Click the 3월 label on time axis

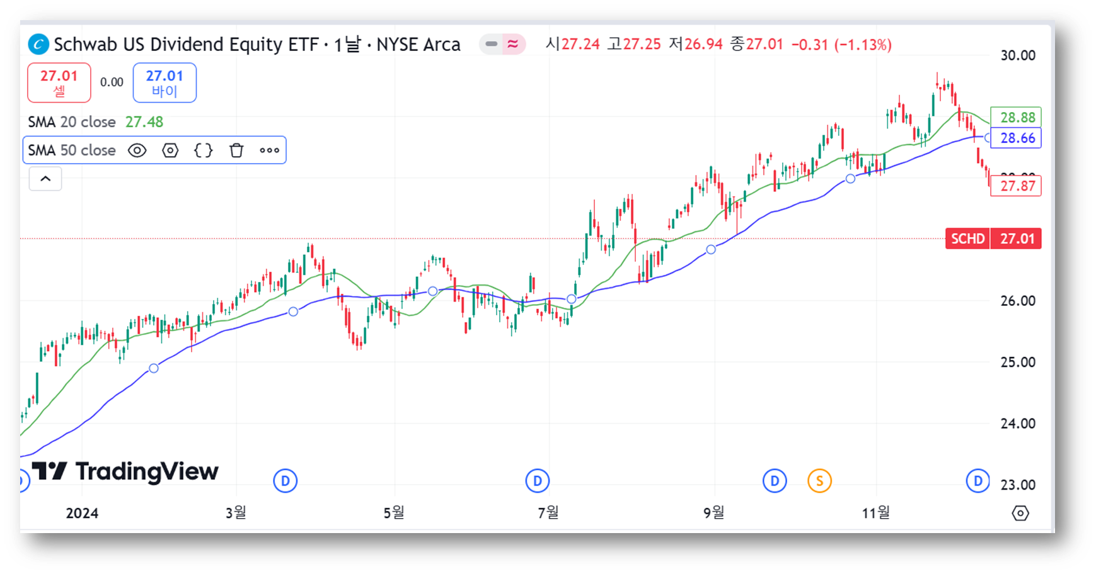[236, 513]
